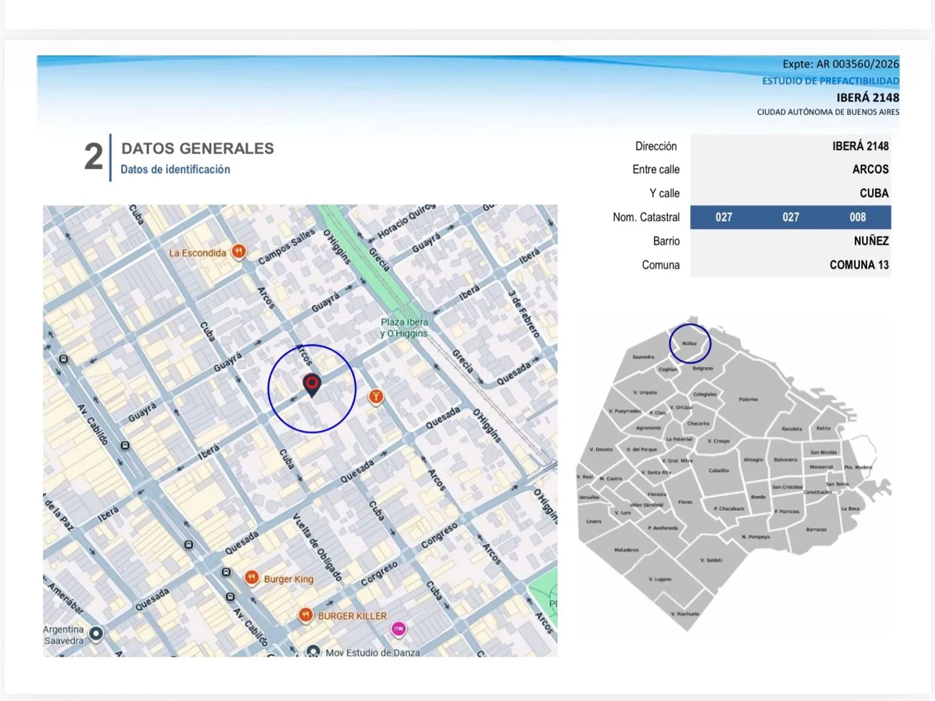Select the "COMUNA 13" value
Screen dimensions: 935x701
(x=859, y=265)
